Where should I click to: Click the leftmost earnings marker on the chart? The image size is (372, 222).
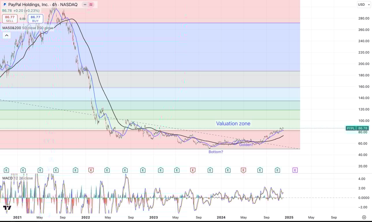[6, 170]
